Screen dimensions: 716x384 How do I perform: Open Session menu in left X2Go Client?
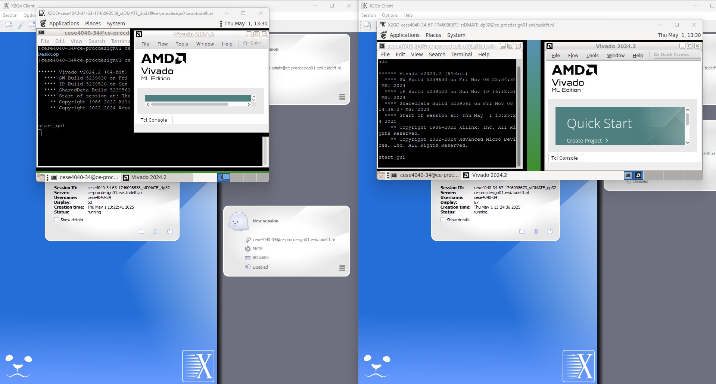(x=10, y=15)
